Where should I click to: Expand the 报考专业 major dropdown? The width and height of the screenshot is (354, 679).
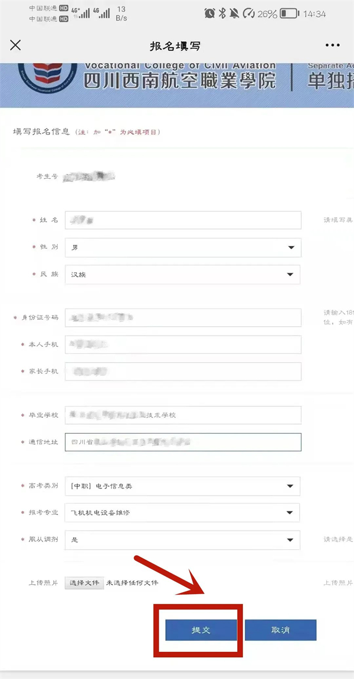[x=182, y=513]
